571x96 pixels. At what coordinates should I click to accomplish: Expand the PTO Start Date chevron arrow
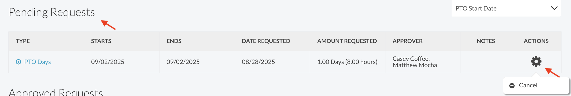pyautogui.click(x=554, y=8)
